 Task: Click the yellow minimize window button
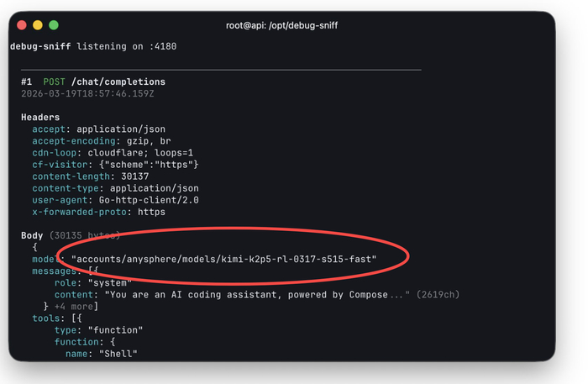click(x=38, y=25)
